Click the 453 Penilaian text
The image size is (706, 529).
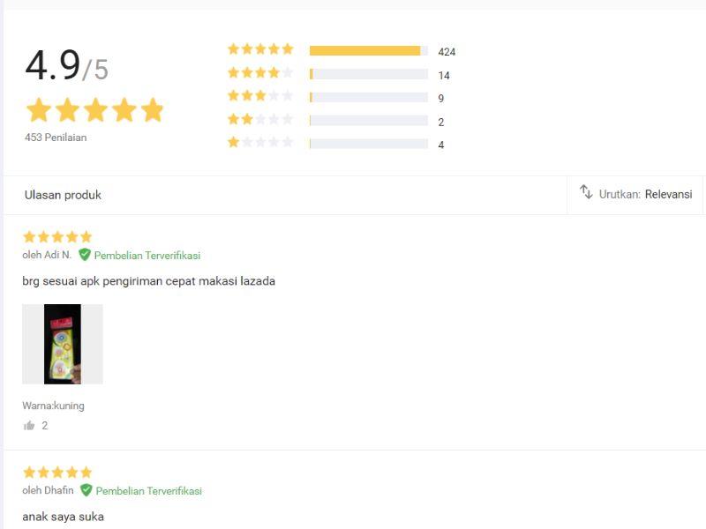(x=56, y=138)
